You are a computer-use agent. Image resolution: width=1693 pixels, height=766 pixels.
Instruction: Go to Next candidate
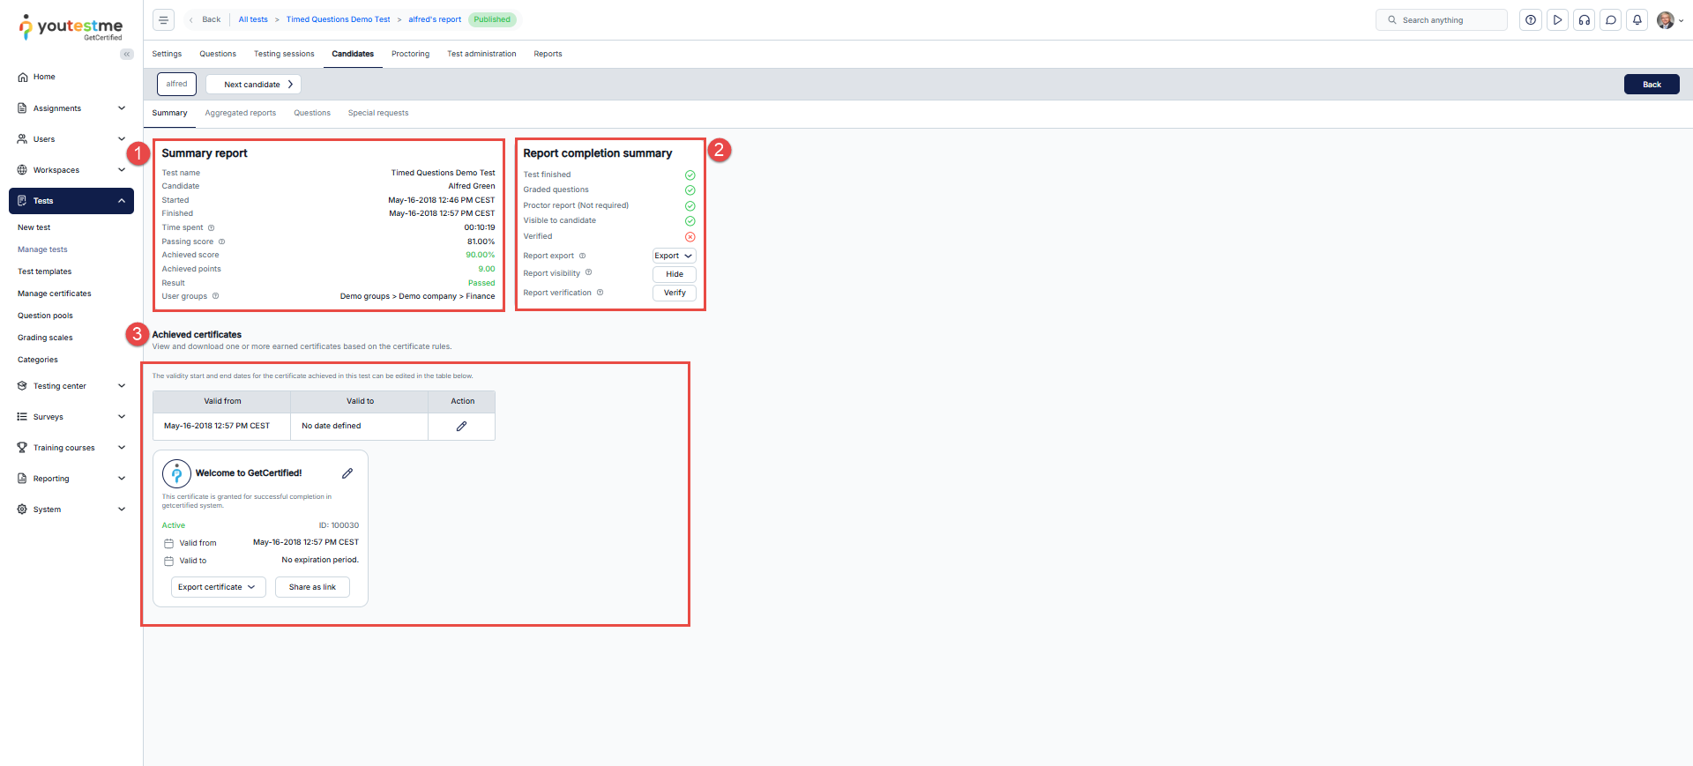pos(253,85)
